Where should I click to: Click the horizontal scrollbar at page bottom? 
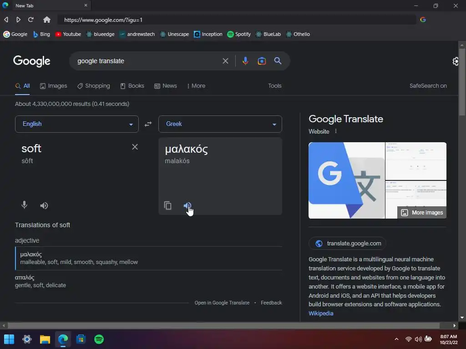click(223, 325)
